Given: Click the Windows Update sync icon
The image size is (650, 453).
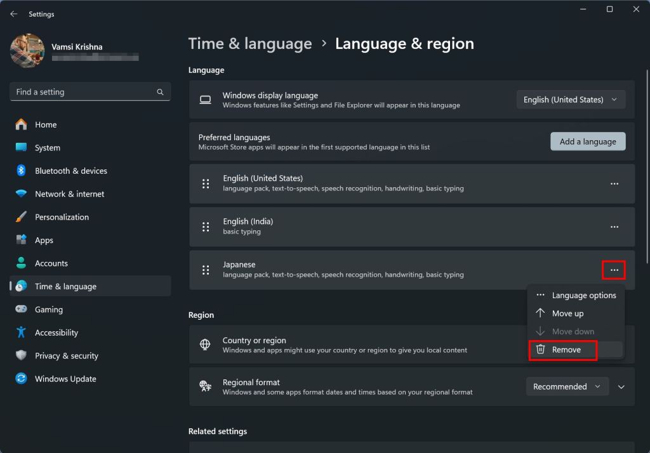Looking at the screenshot, I should [21, 378].
